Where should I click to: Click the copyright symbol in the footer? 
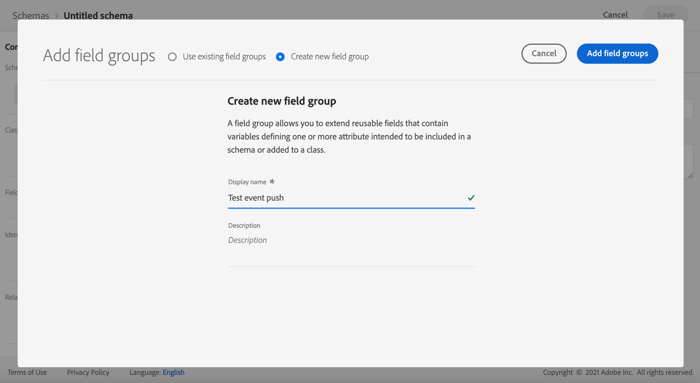pyautogui.click(x=579, y=372)
